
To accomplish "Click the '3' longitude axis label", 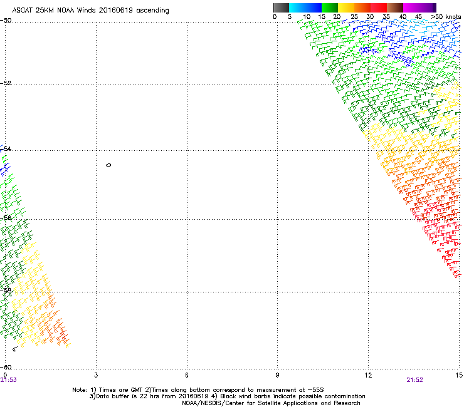I will (96, 375).
